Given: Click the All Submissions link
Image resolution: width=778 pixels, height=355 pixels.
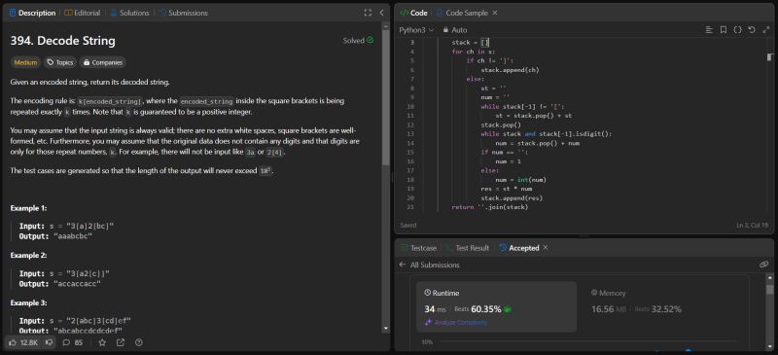Looking at the screenshot, I should (x=435, y=265).
